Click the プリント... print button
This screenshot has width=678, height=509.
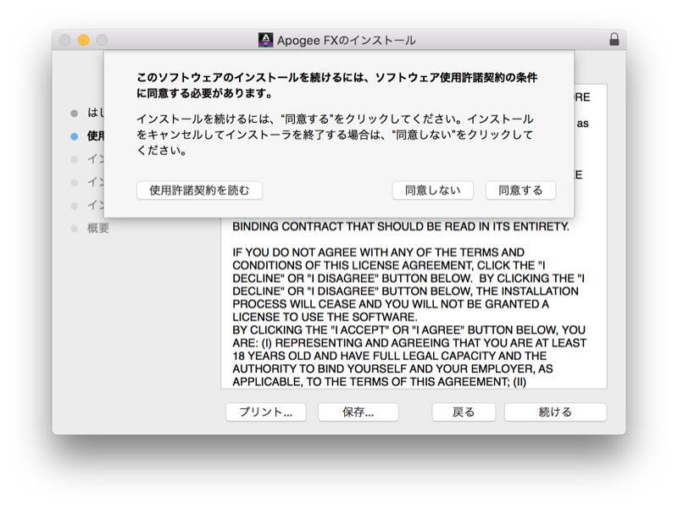coord(266,412)
